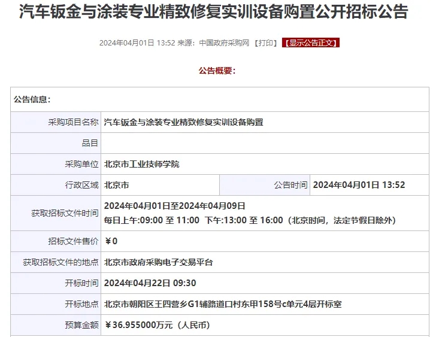Select the project name value in table
The height and width of the screenshot is (337, 439).
pos(183,122)
